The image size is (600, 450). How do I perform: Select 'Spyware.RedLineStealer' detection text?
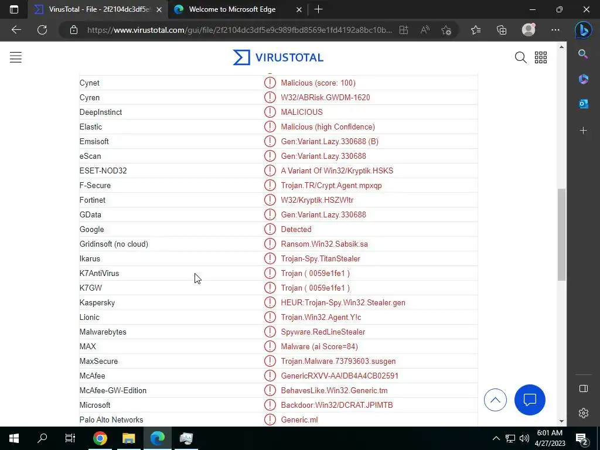coord(323,332)
